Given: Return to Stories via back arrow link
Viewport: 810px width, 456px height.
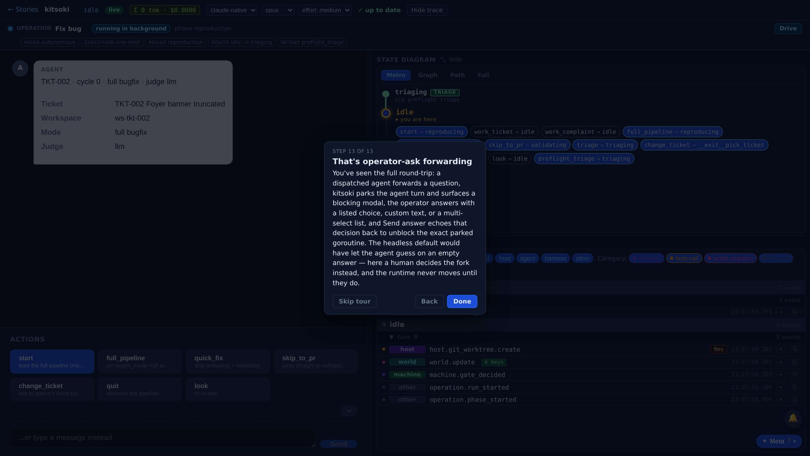Looking at the screenshot, I should click(23, 9).
